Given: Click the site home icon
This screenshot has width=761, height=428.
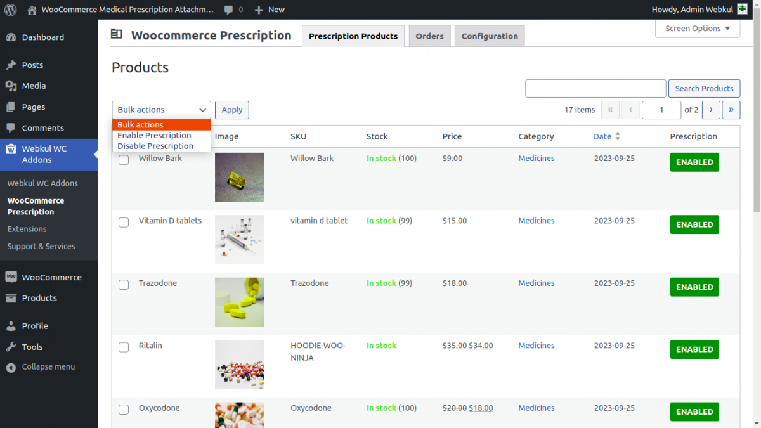Looking at the screenshot, I should click(x=32, y=10).
